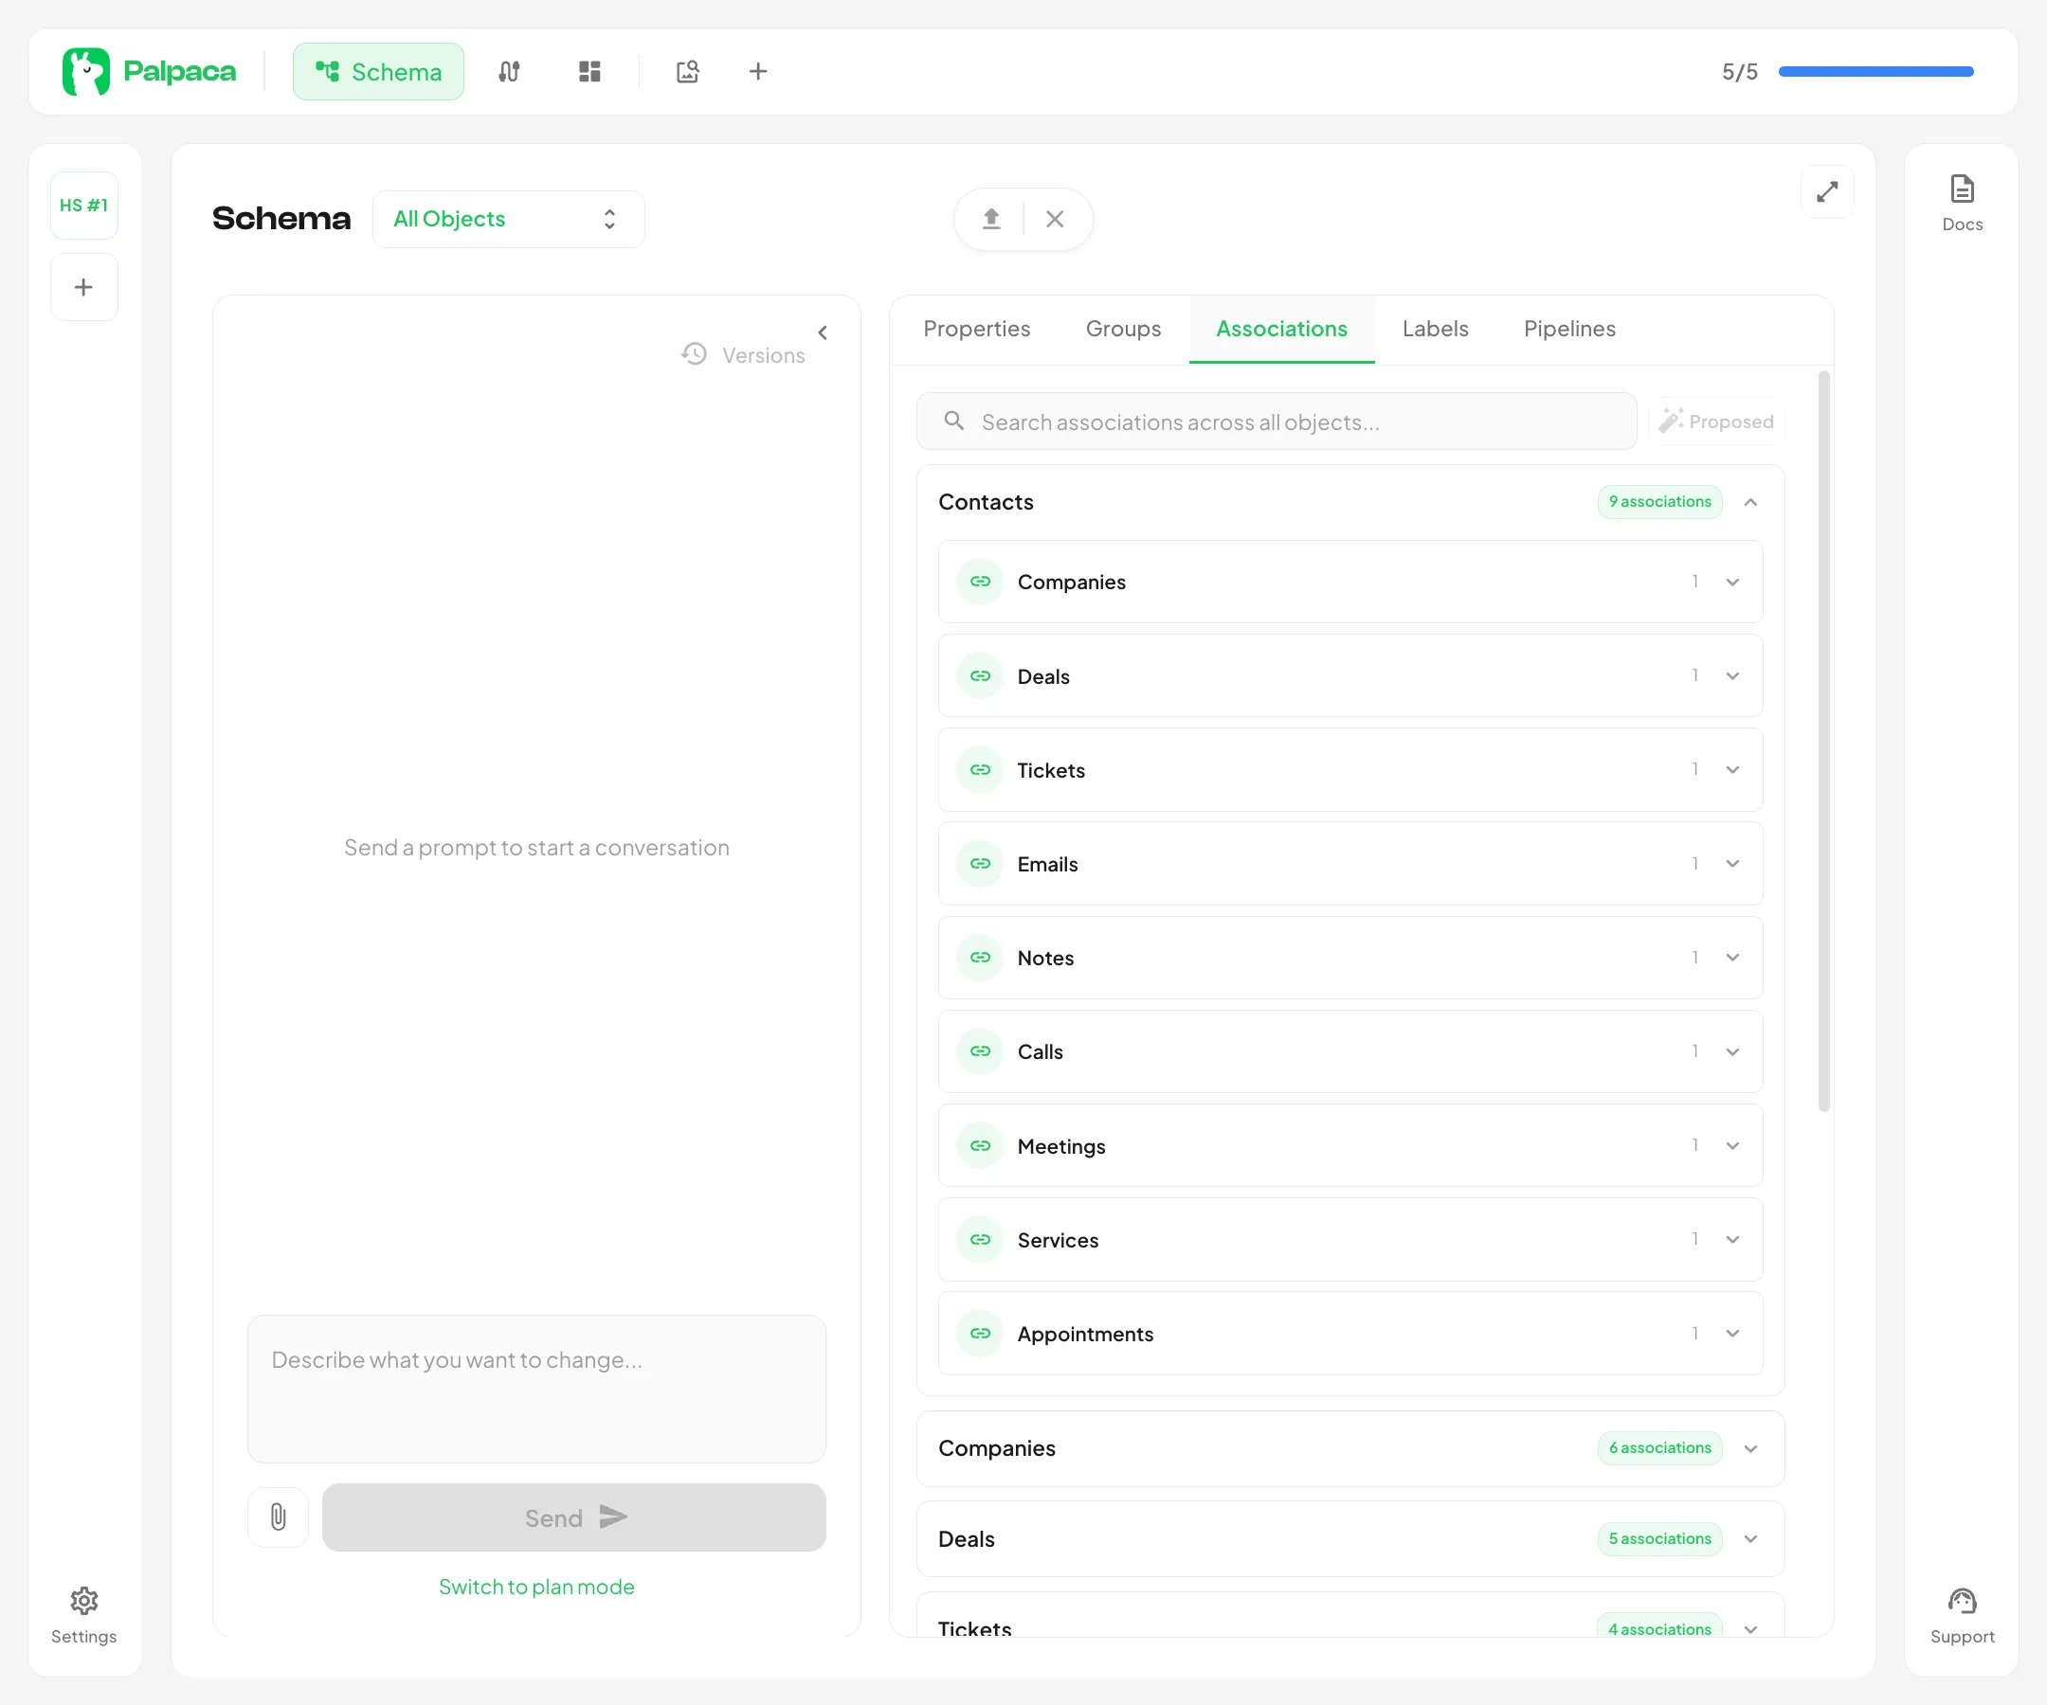The height and width of the screenshot is (1705, 2047).
Task: Open the dashboard grid view icon
Action: pyautogui.click(x=589, y=71)
